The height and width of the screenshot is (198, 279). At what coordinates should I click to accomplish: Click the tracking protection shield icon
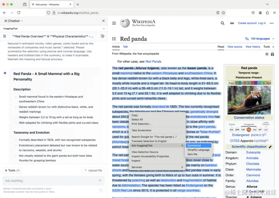pos(48,13)
